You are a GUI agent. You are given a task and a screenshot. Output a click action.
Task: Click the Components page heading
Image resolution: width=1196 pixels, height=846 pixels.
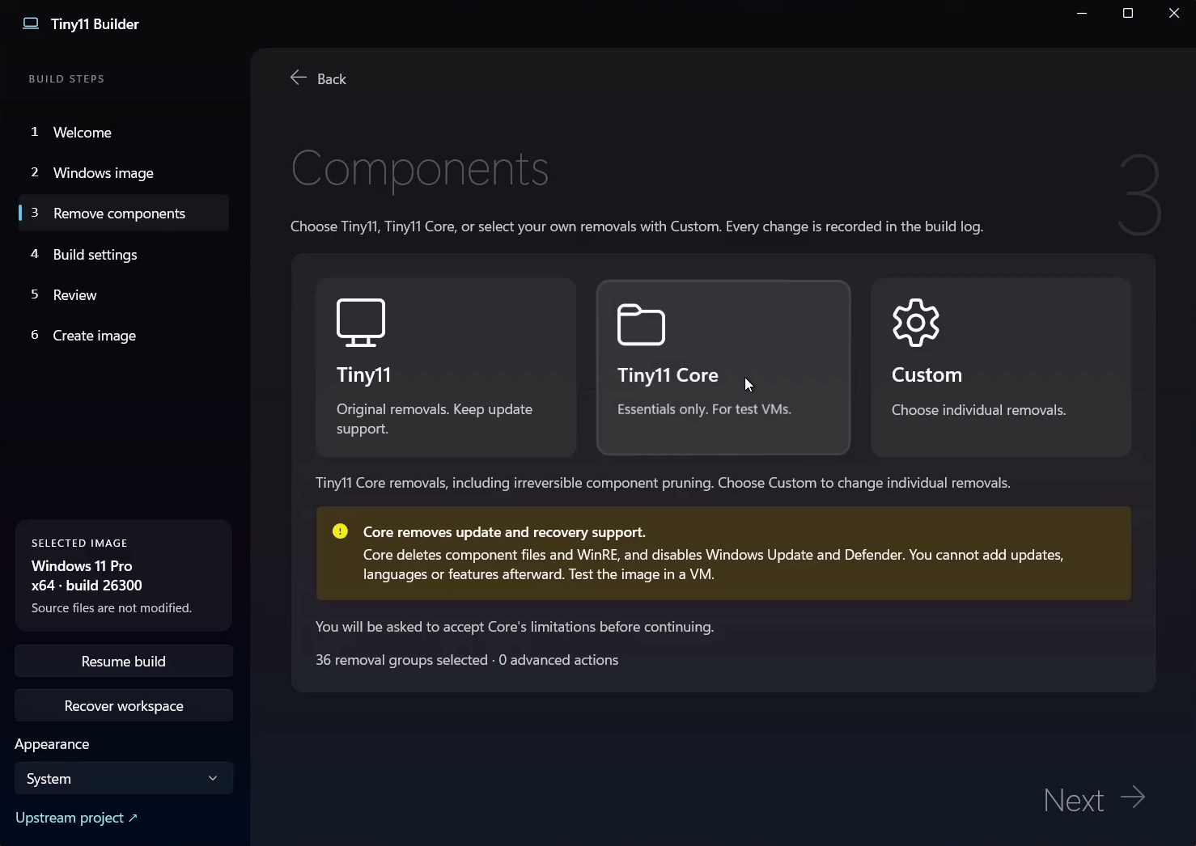click(x=420, y=170)
